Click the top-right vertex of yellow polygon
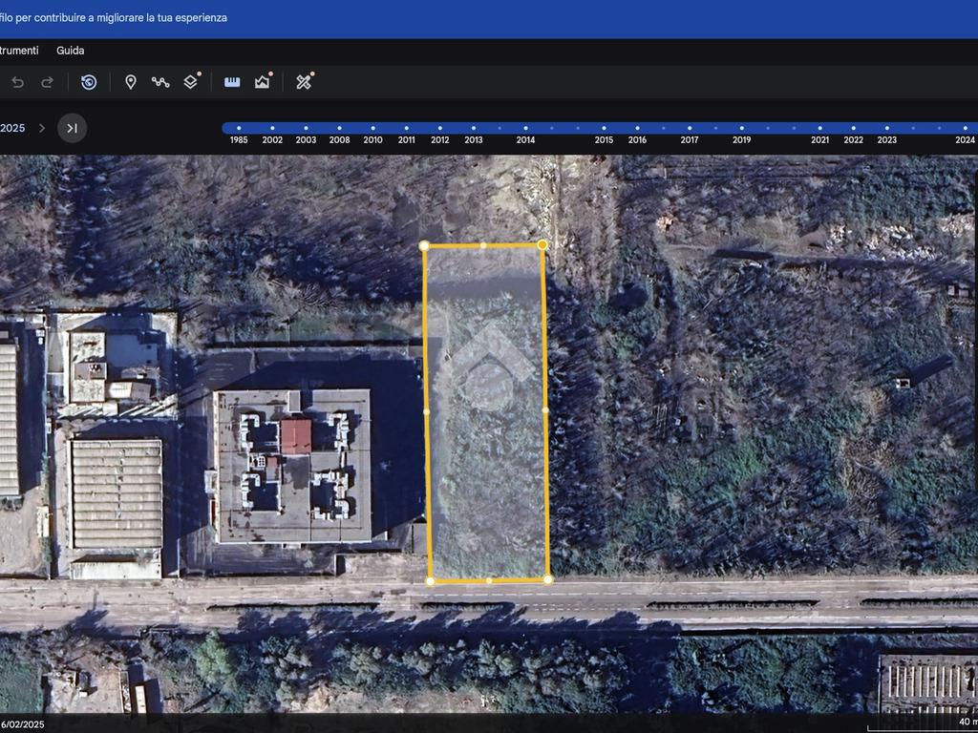This screenshot has height=733, width=978. coord(542,245)
